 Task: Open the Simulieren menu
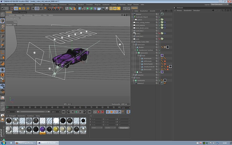pos(72,5)
